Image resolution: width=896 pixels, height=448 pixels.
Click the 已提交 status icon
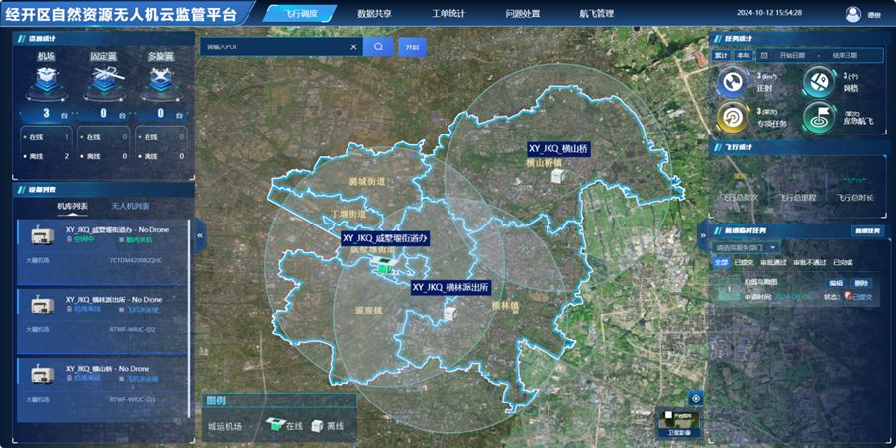point(848,296)
